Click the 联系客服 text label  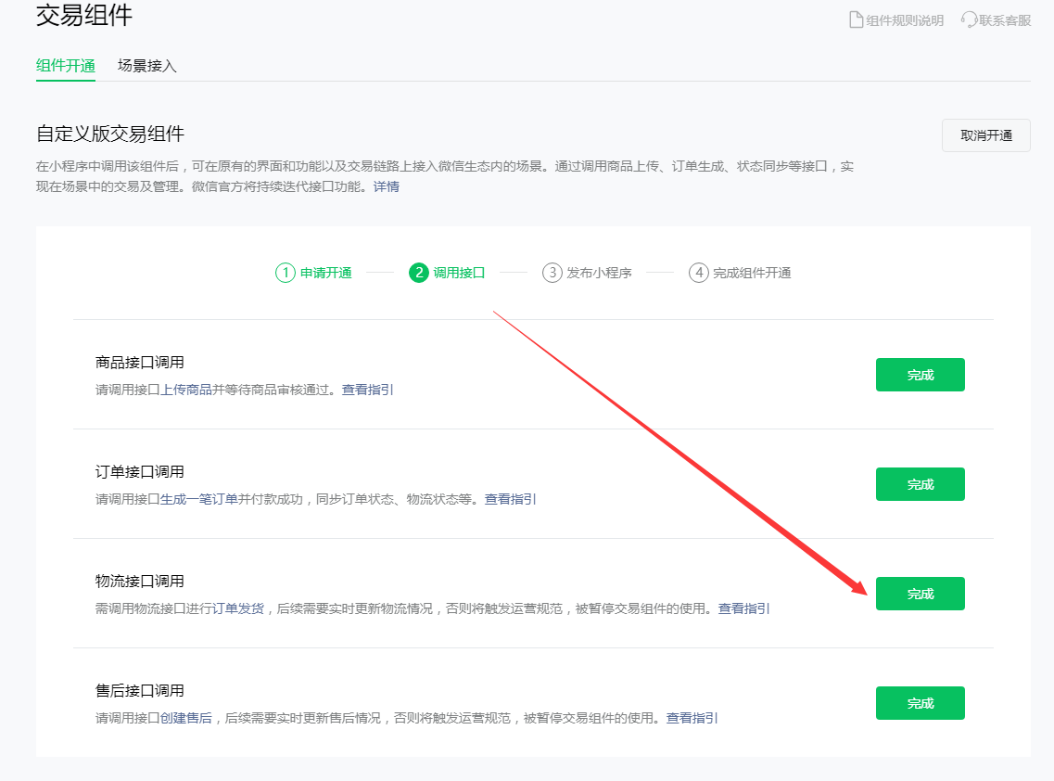(1005, 20)
